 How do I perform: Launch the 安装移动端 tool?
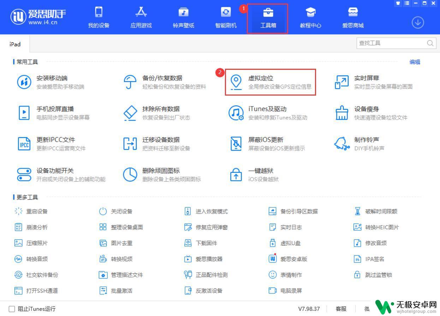(51, 82)
